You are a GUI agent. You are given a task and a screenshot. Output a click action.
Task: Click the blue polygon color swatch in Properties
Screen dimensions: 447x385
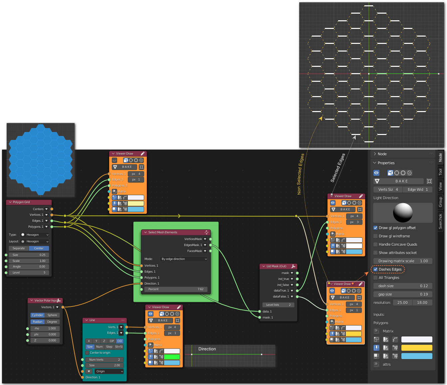click(417, 356)
